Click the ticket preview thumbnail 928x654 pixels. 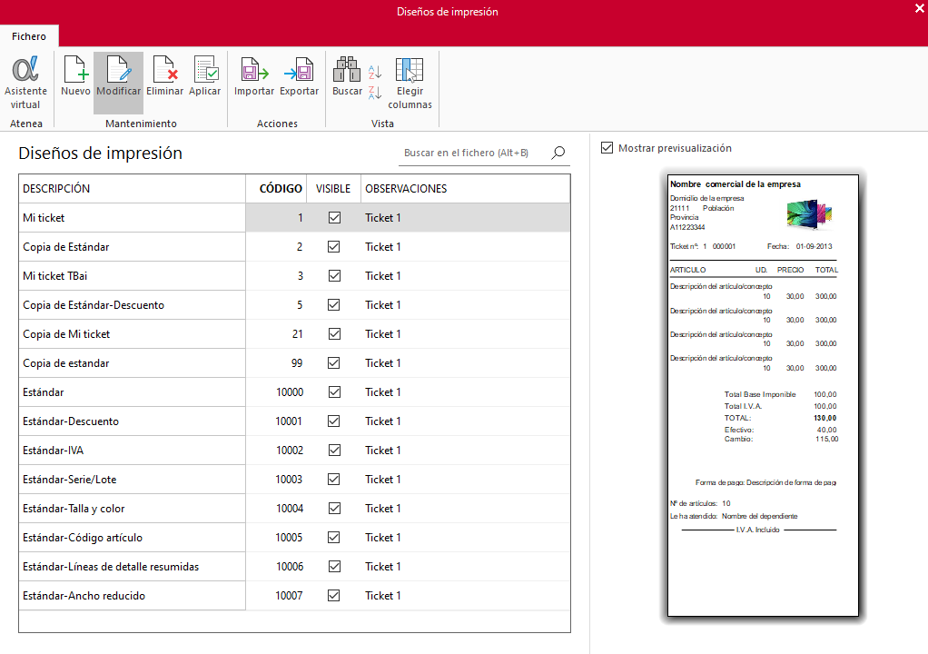pyautogui.click(x=763, y=395)
